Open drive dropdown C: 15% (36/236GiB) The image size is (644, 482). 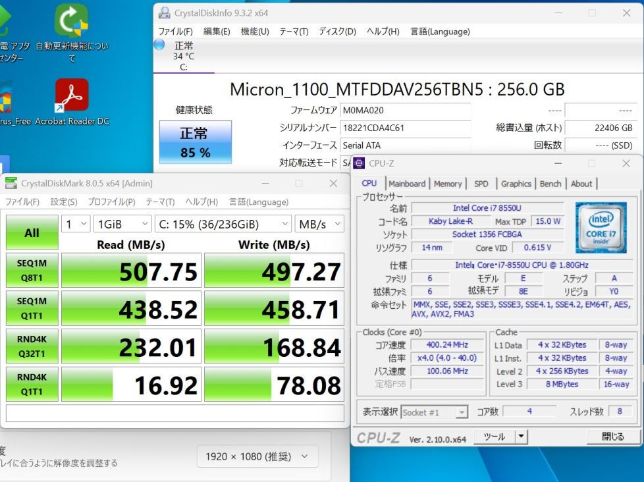coord(223,224)
